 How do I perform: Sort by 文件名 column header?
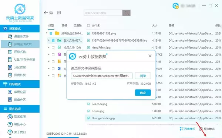[x=95, y=25]
